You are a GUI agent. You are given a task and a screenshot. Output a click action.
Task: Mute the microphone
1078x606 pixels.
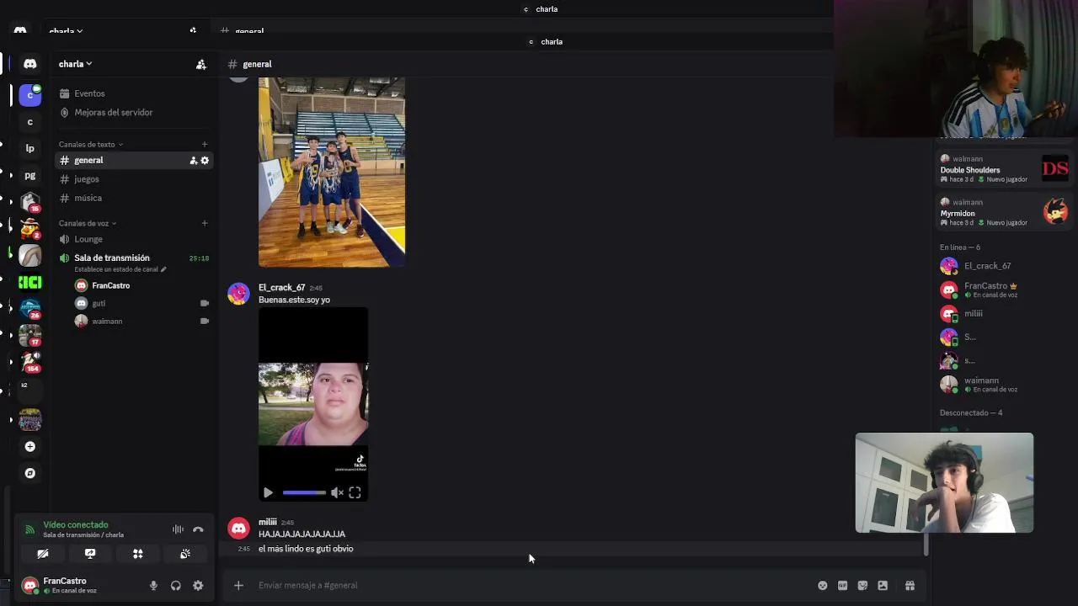coord(153,586)
